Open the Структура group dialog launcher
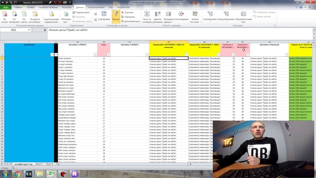Viewport: 316px width, 178px height. (x=275, y=26)
